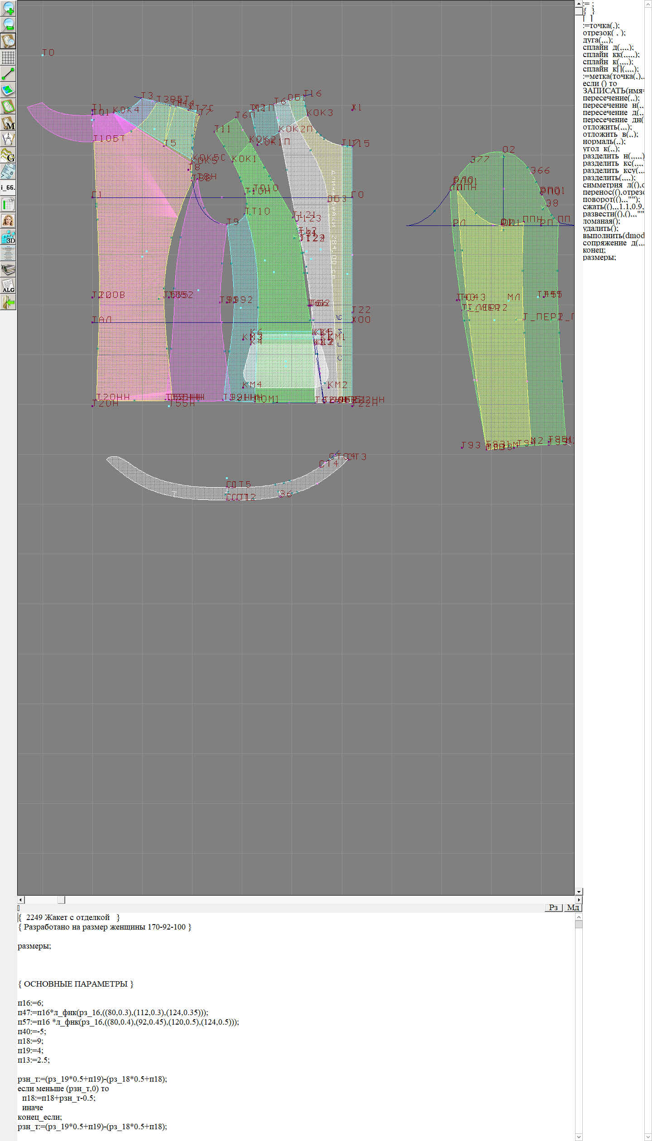Click the zoom in magnifier icon
The width and height of the screenshot is (652, 1141).
click(x=8, y=8)
